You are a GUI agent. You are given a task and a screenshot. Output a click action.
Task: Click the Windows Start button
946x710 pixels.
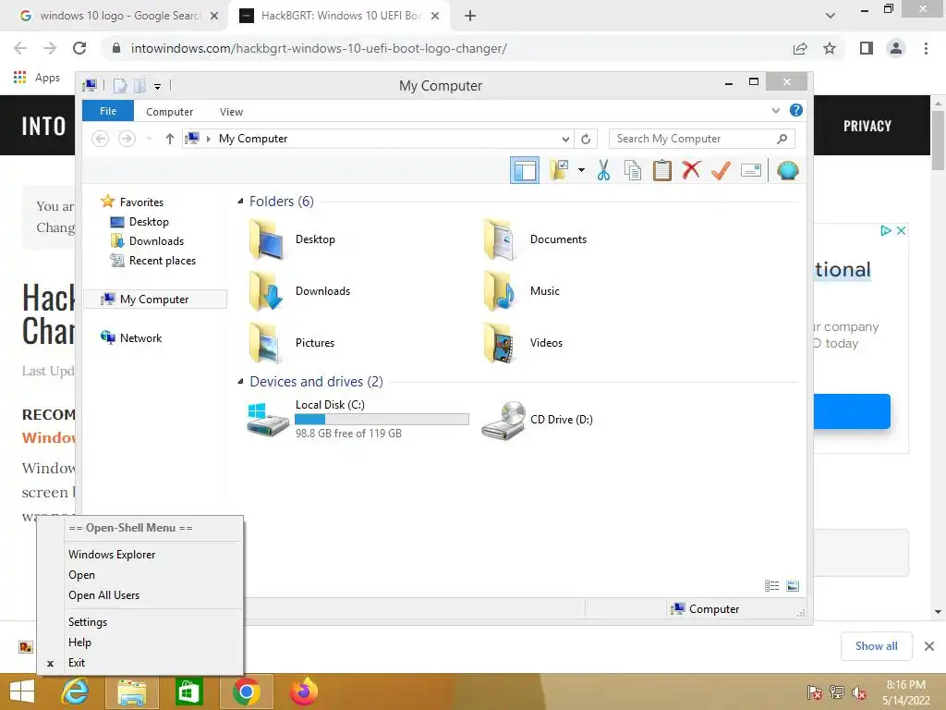click(x=22, y=692)
